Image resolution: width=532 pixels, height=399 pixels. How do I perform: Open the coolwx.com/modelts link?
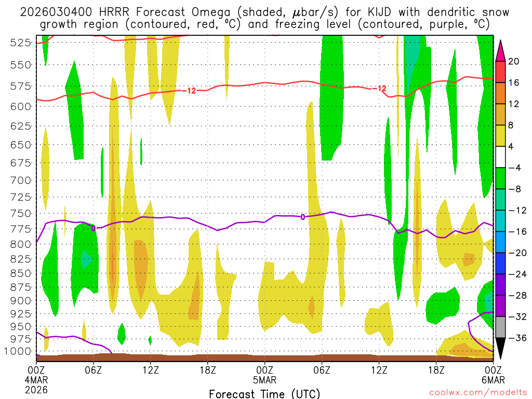click(478, 392)
